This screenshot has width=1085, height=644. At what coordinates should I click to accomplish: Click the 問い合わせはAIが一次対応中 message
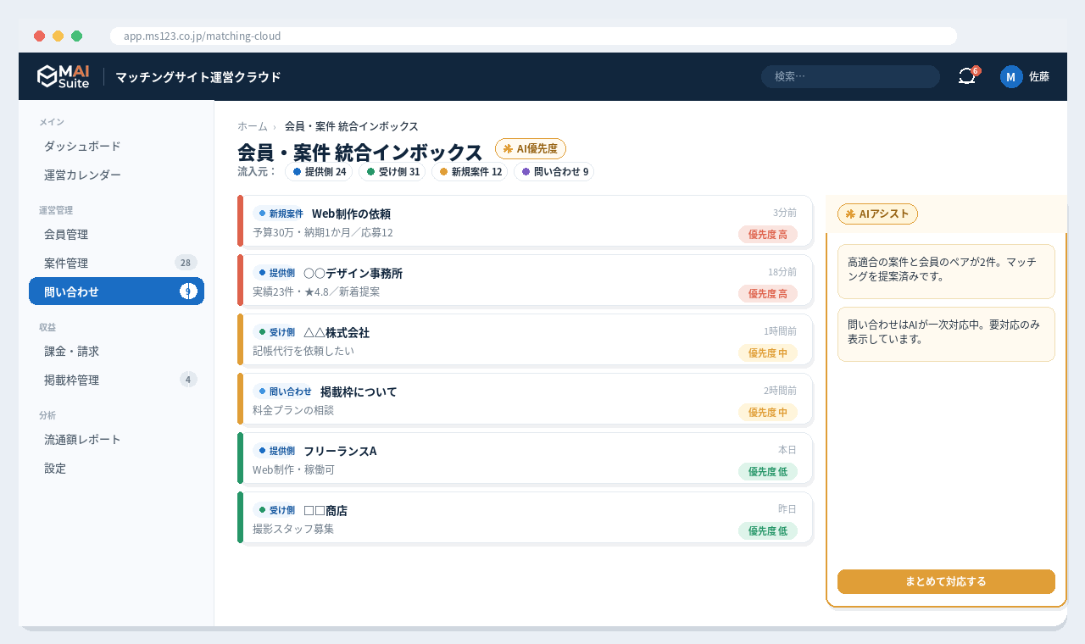pos(946,334)
